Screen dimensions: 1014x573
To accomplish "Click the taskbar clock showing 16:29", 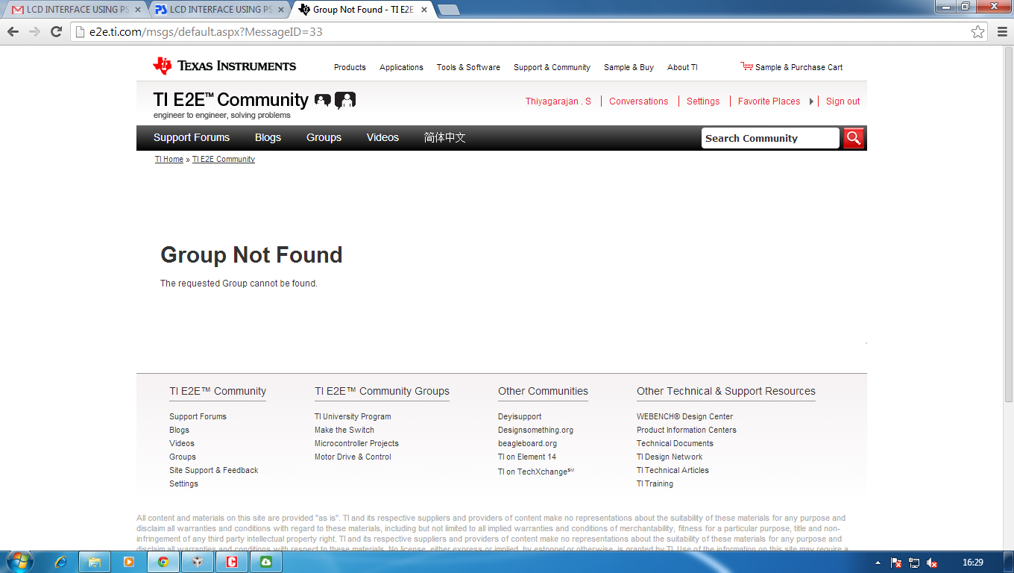I will [972, 563].
